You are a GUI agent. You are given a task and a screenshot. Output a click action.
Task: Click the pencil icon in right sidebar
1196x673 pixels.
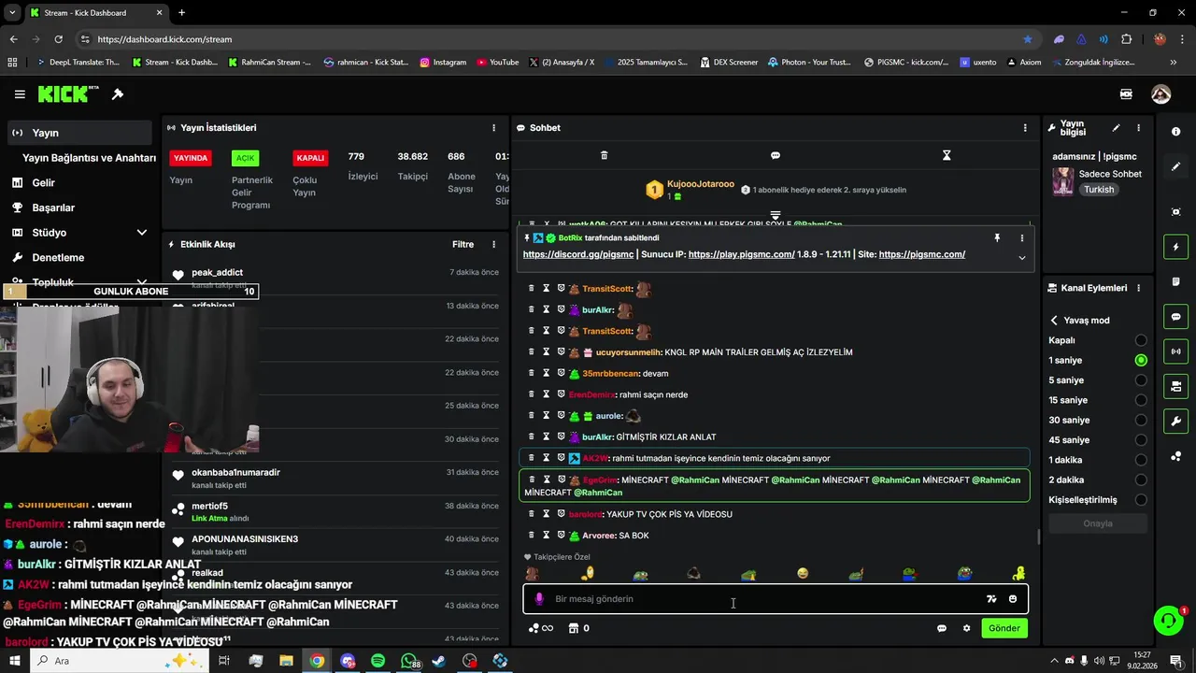pos(1175,166)
